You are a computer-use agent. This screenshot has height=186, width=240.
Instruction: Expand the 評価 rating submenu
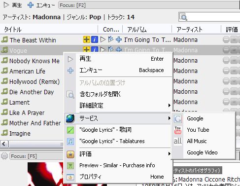coord(118,154)
